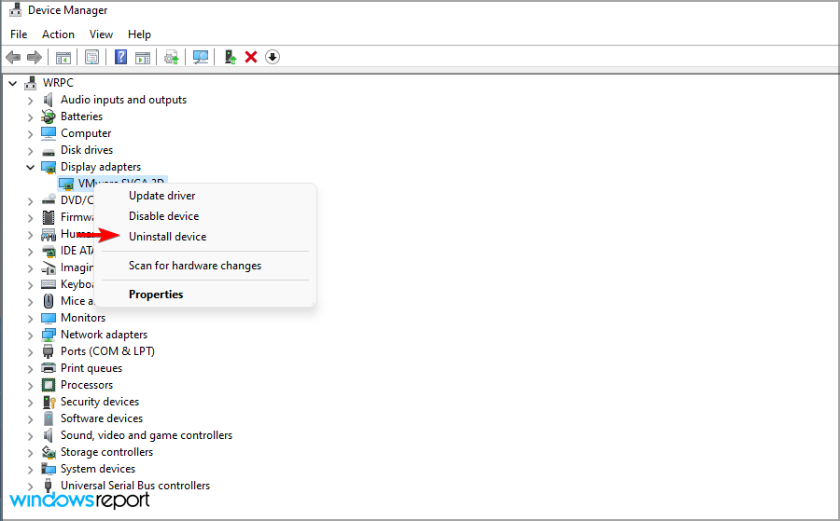Open the Properties toolbar icon
The image size is (840, 521).
[92, 57]
